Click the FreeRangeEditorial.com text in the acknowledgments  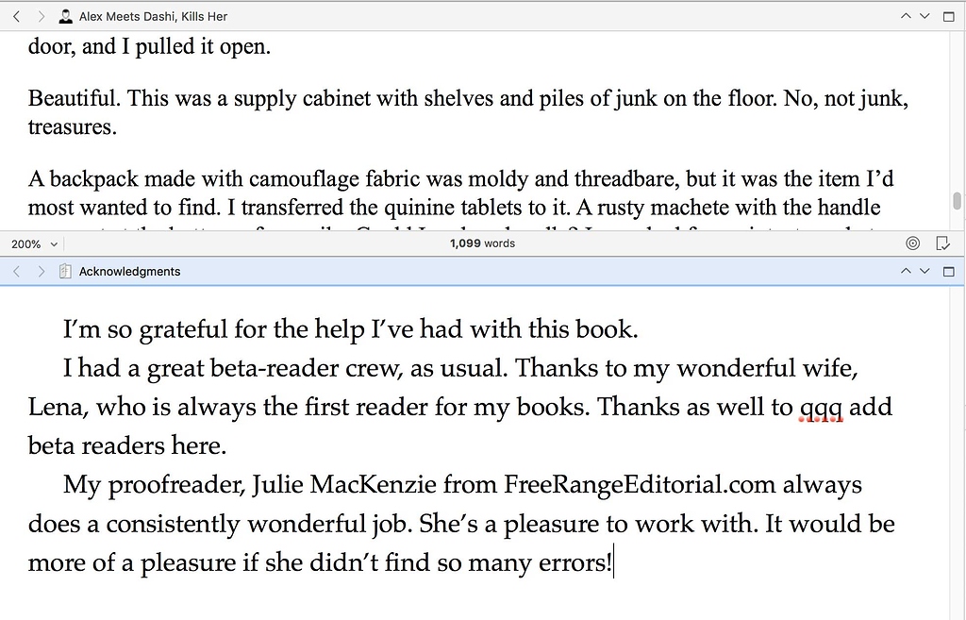click(x=637, y=484)
